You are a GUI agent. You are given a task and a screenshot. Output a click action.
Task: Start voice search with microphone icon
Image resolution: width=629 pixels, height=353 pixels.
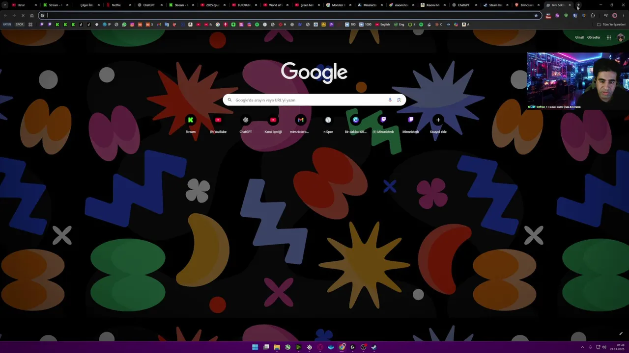coord(390,100)
